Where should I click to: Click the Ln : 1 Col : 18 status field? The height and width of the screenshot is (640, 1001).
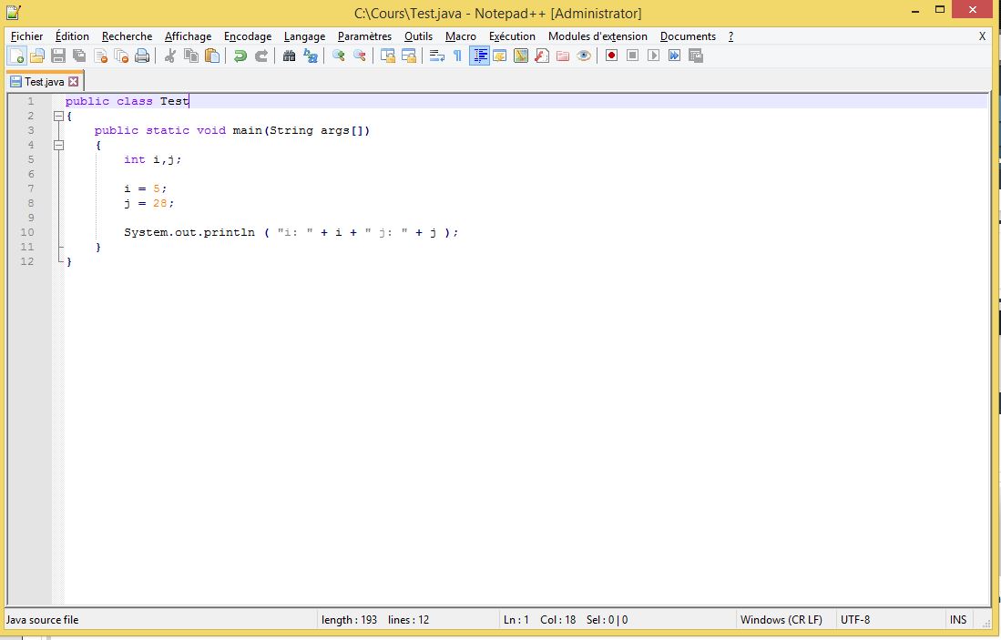[x=565, y=620]
